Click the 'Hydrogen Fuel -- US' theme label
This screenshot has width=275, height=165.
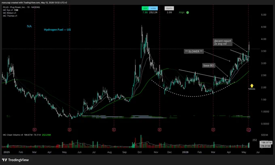click(57, 30)
